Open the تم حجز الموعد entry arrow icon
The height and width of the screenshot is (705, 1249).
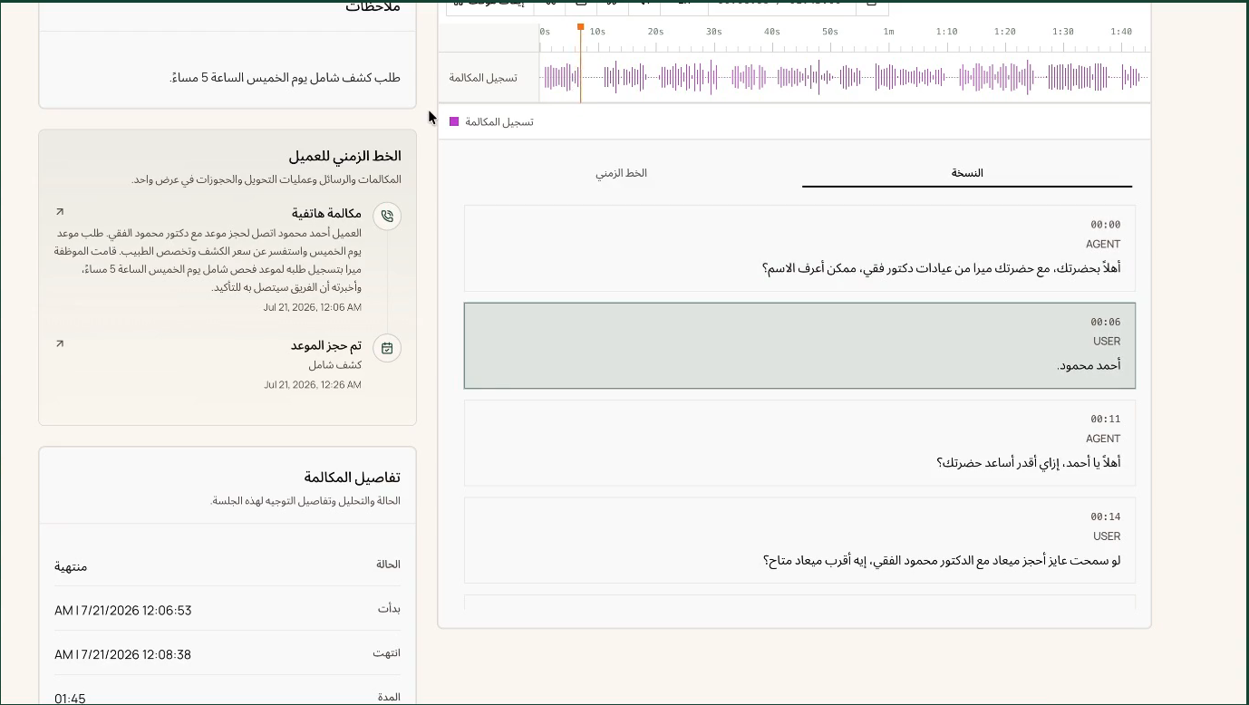tap(60, 344)
